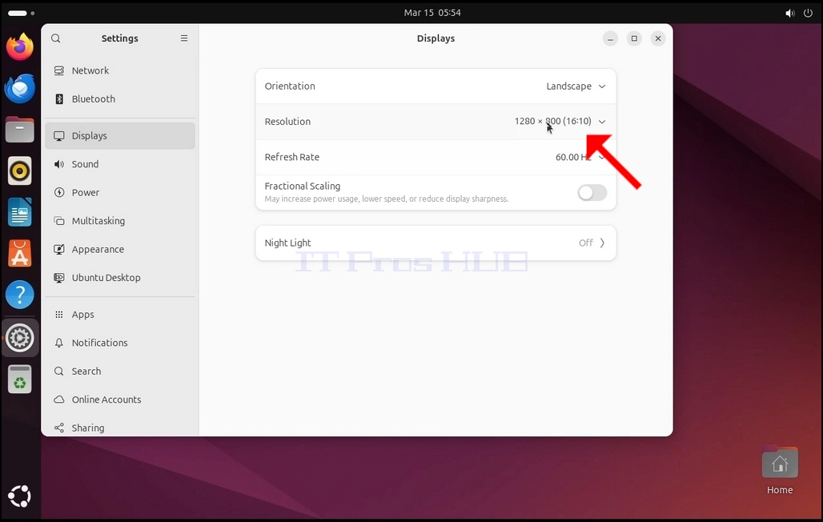Go to Ubuntu Desktop settings

[119, 278]
